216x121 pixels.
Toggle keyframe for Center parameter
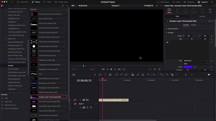tap(212, 36)
